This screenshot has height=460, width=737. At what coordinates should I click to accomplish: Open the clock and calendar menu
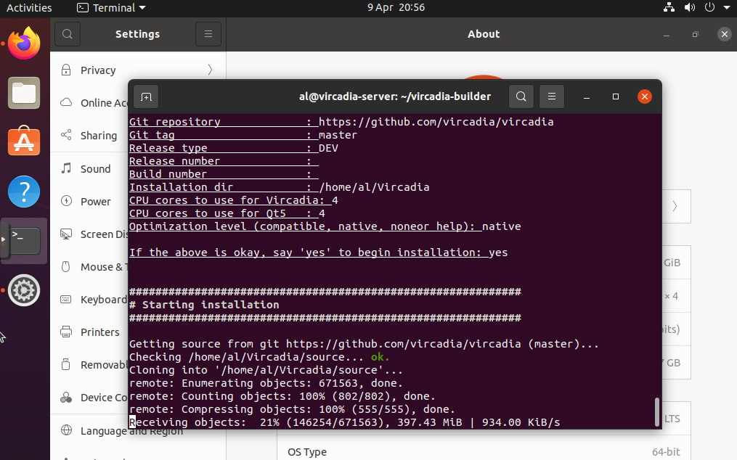(x=396, y=7)
